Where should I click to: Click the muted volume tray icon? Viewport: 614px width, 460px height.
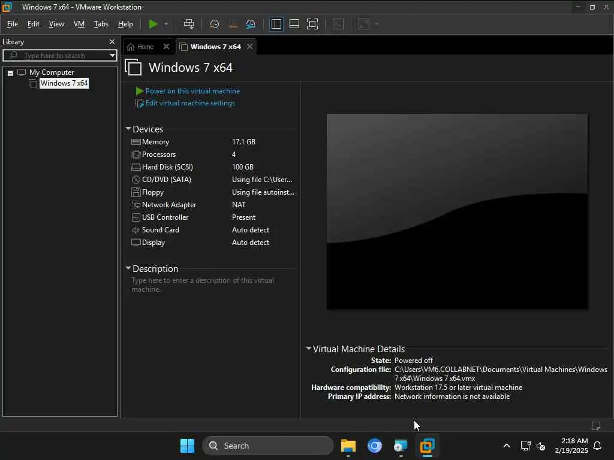click(541, 446)
